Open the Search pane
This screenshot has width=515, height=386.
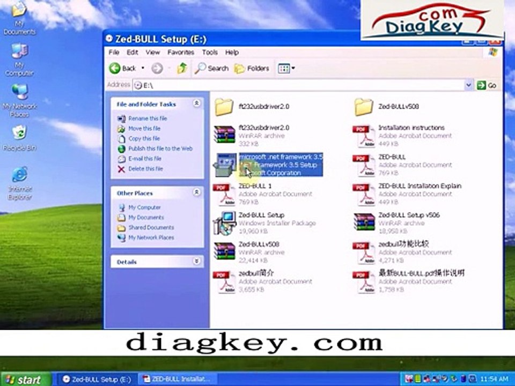click(x=211, y=68)
